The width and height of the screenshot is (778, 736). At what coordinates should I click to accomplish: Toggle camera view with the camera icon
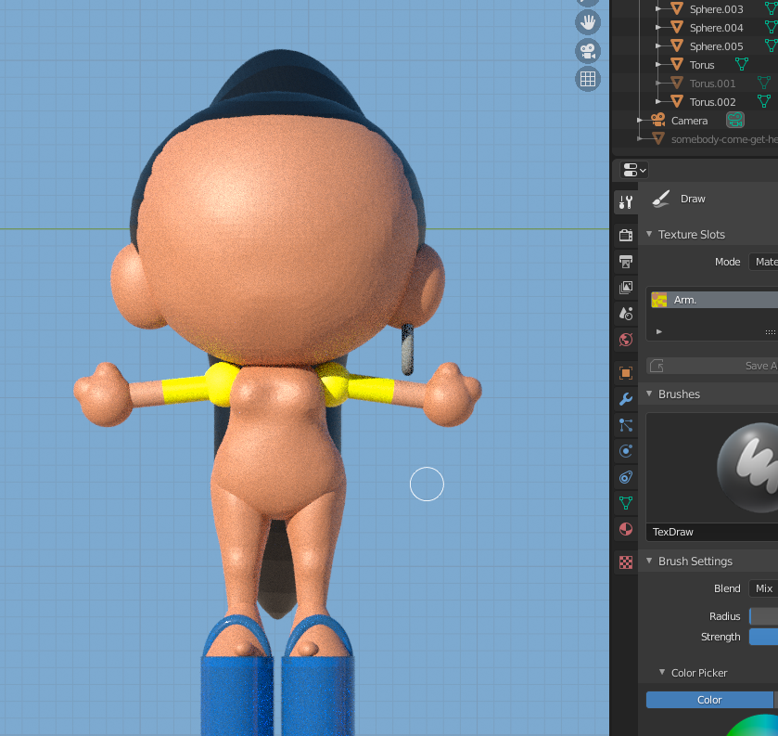click(588, 51)
